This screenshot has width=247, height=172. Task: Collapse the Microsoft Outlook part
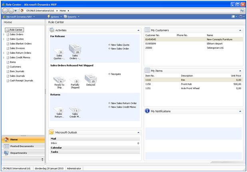138,132
